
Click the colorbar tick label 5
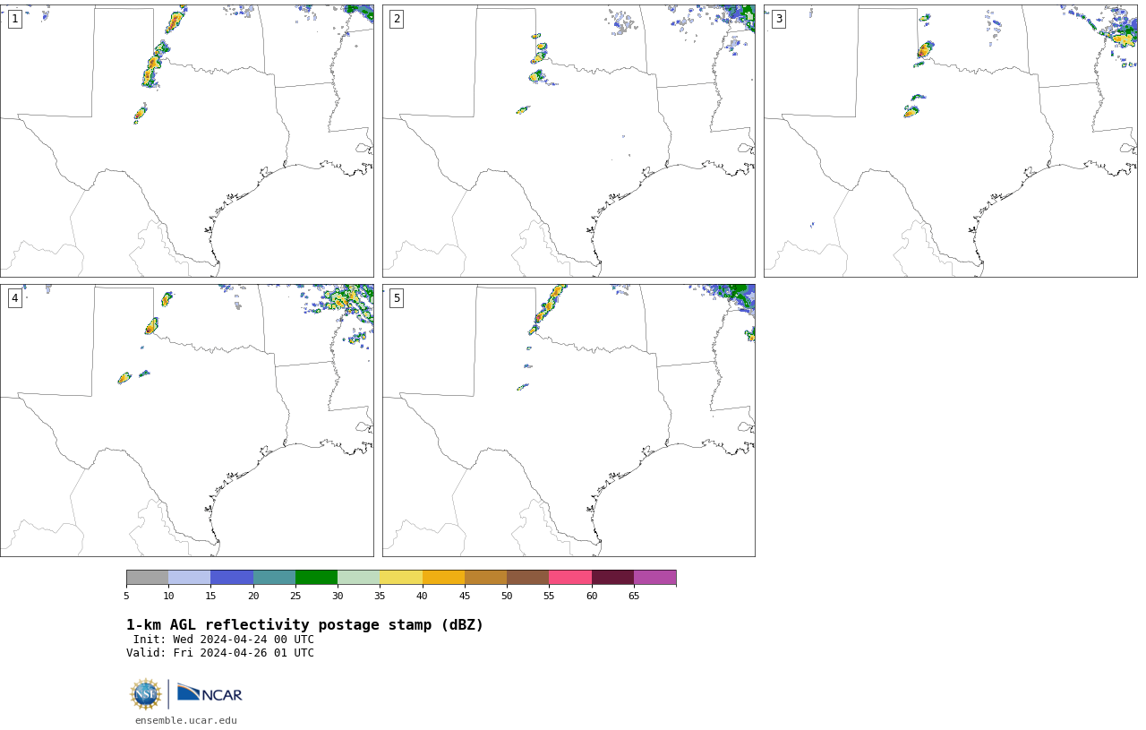(x=126, y=596)
